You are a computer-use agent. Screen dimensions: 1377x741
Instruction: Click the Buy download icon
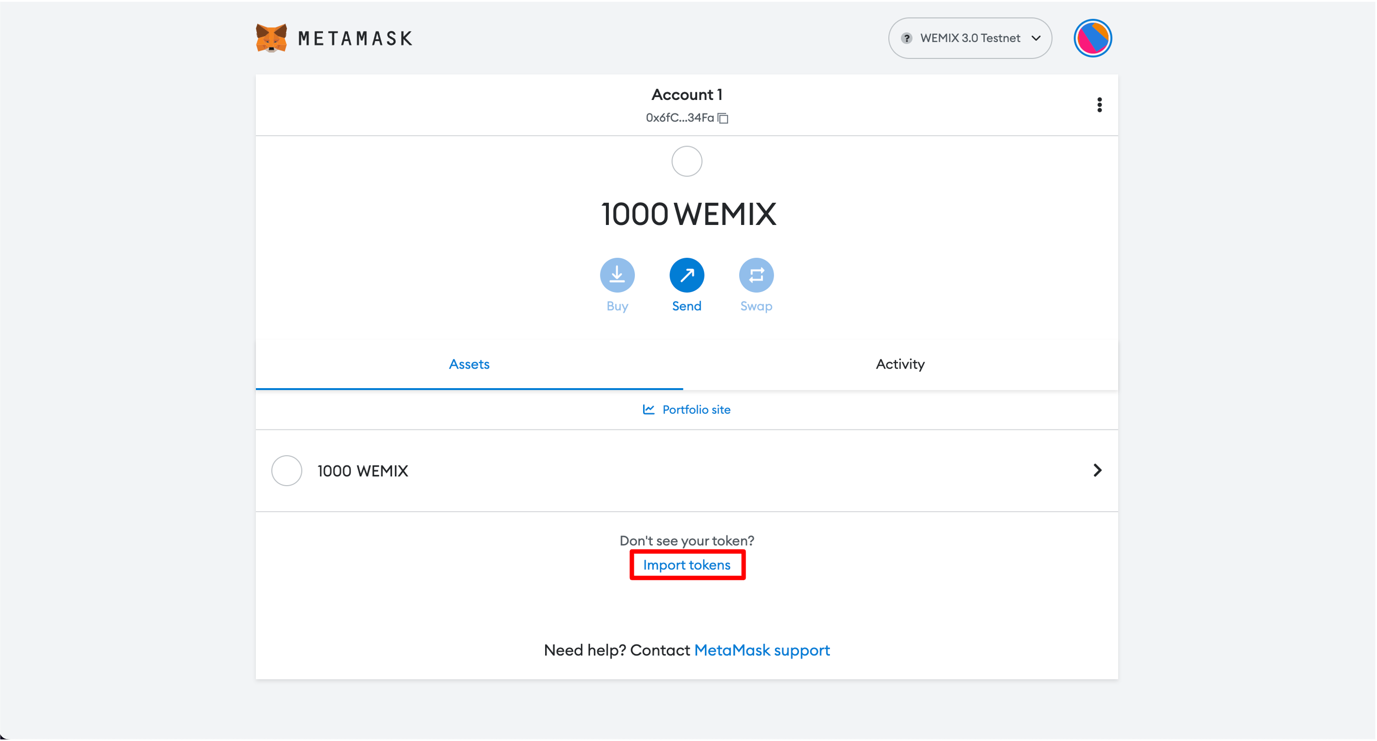coord(617,274)
